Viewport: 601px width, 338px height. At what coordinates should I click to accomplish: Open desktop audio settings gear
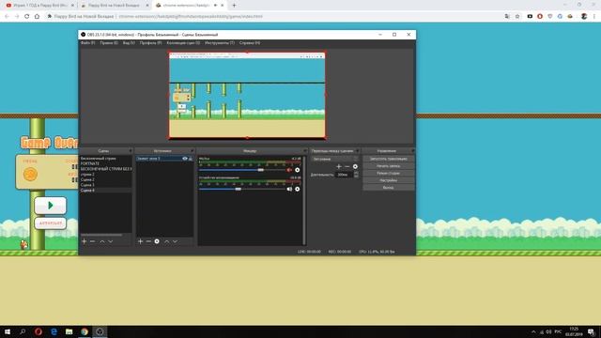point(298,189)
